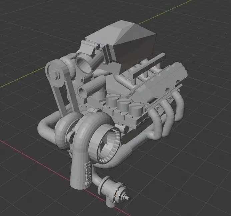Viewport: 231px width, 216px height.
Task: Click the orange object origin dot
Action: pos(116,194)
